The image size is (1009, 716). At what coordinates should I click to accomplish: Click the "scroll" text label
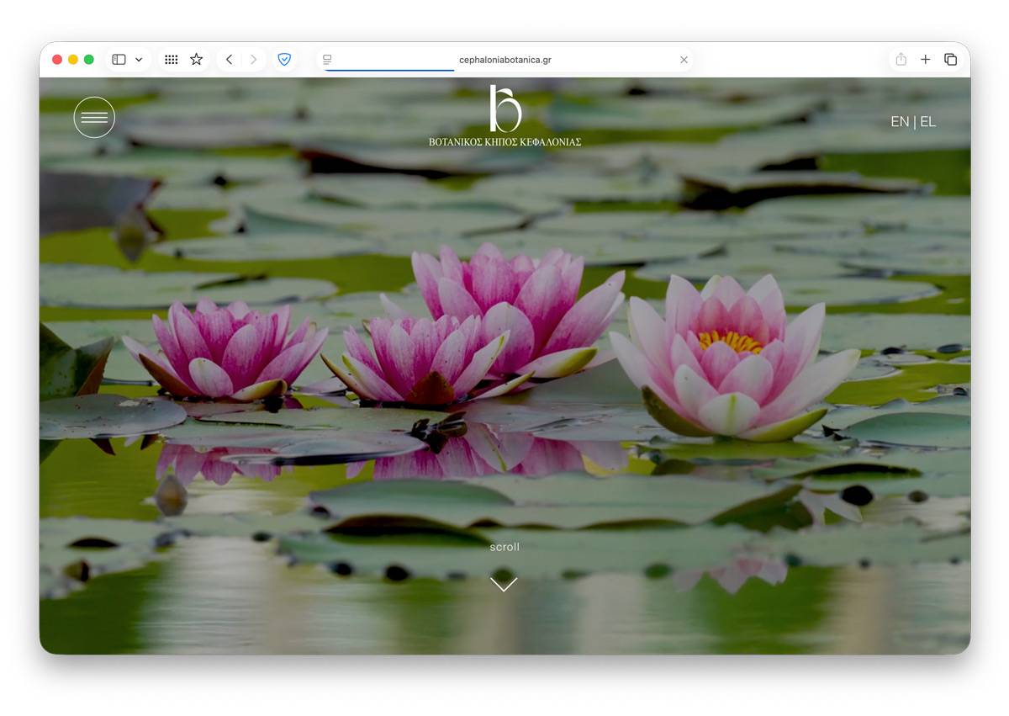tap(504, 547)
